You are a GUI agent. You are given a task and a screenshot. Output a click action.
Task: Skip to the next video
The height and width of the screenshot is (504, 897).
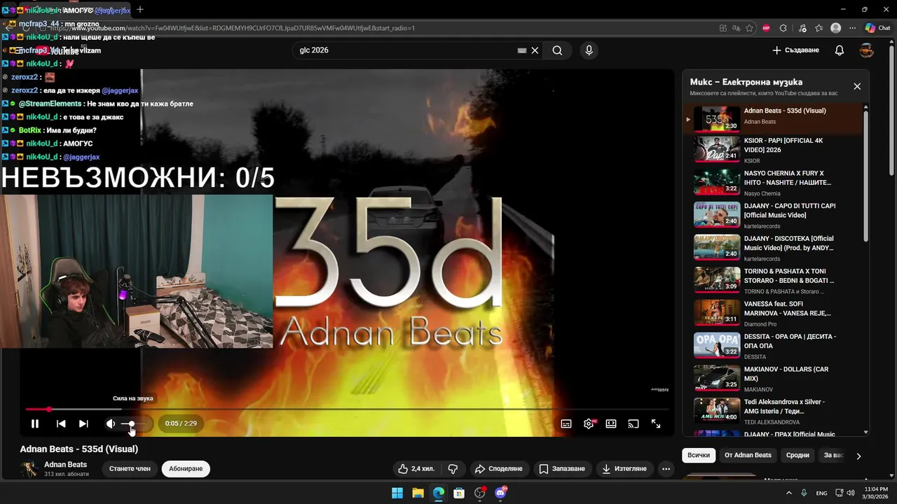83,423
